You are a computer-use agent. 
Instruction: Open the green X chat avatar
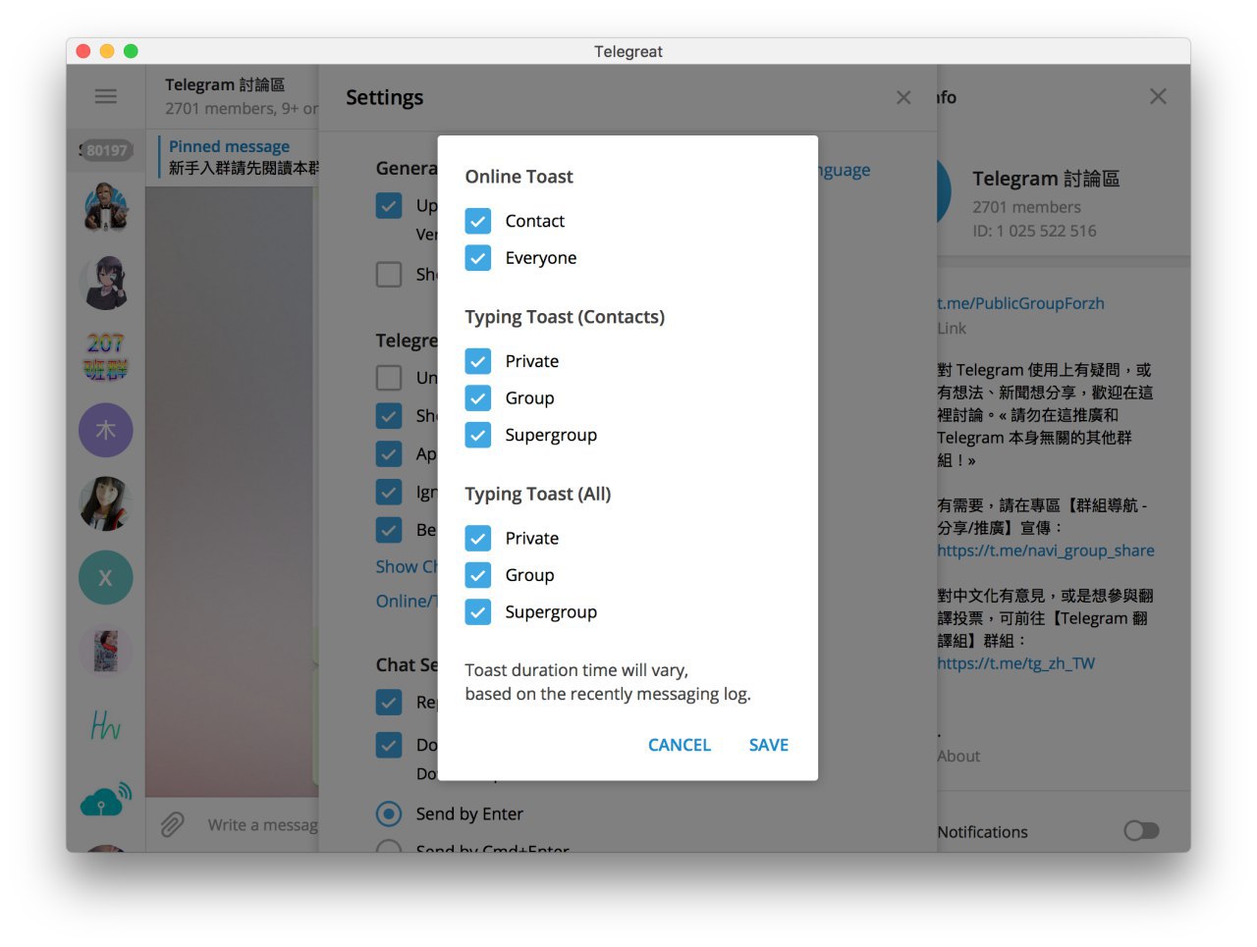point(105,578)
